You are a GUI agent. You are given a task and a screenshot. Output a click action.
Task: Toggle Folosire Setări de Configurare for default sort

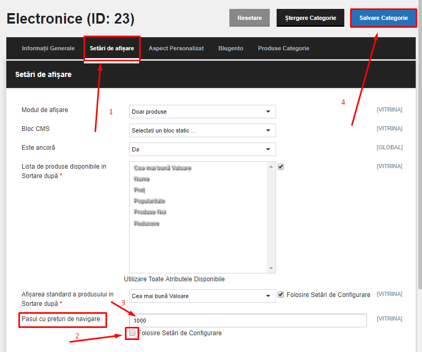[281, 294]
